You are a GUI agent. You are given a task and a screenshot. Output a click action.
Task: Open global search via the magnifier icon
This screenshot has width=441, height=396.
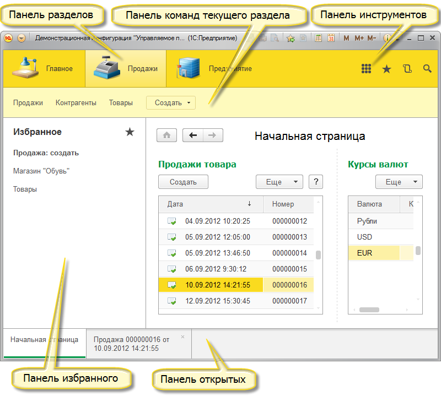(427, 68)
